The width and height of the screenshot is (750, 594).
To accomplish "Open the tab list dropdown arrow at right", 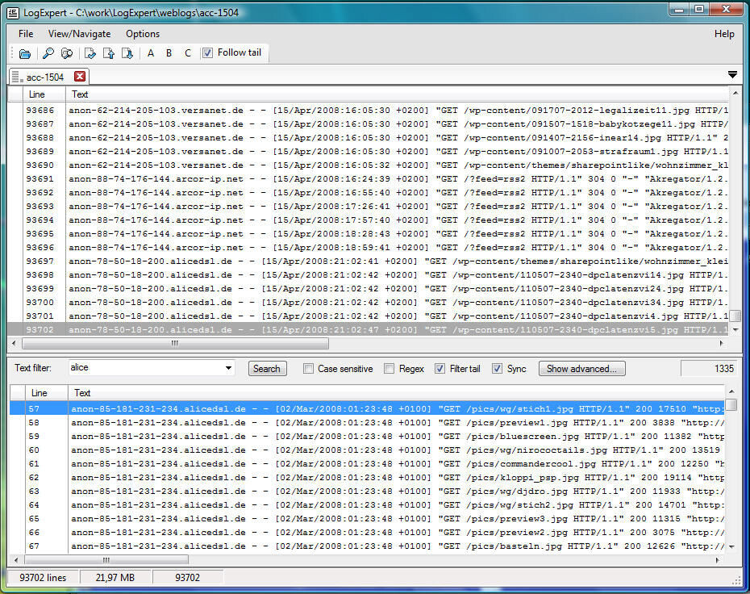I will [x=732, y=75].
